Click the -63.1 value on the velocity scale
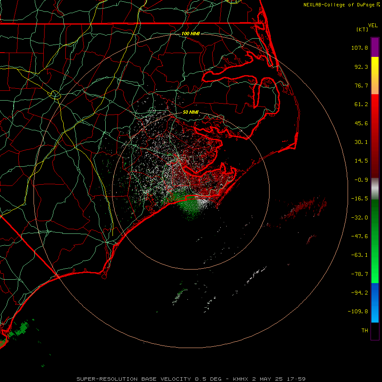 coord(360,255)
